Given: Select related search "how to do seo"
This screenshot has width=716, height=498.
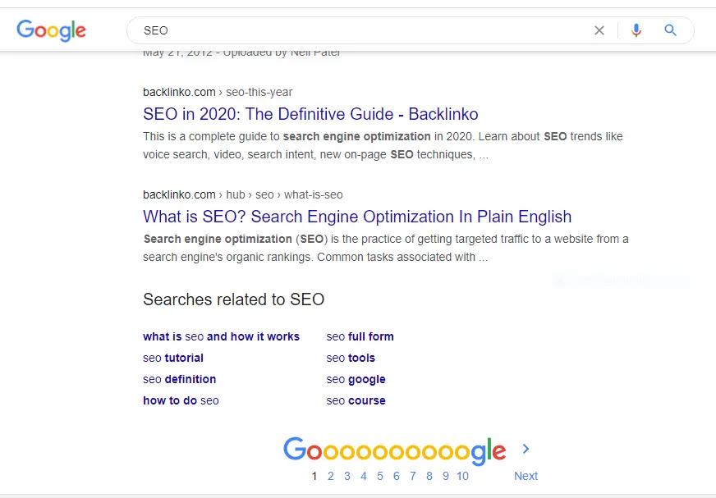Looking at the screenshot, I should pyautogui.click(x=181, y=400).
